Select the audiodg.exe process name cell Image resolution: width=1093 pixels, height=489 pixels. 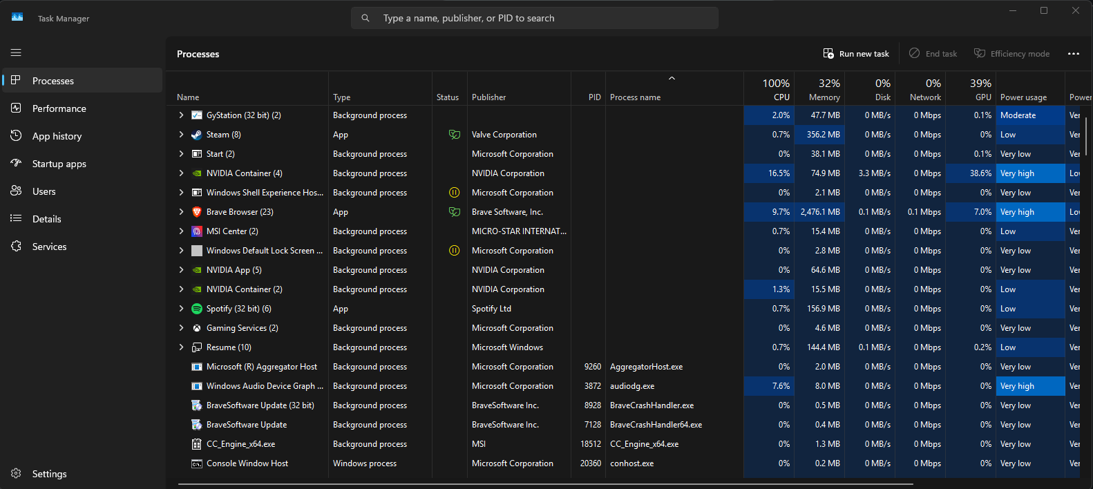pos(674,386)
